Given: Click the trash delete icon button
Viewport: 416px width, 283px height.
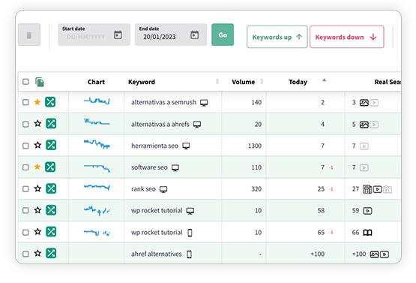Looking at the screenshot, I should [29, 35].
